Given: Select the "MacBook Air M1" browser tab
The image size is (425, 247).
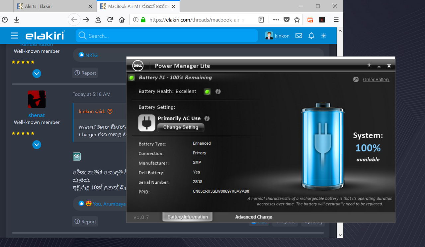Looking at the screenshot, I should 138,6.
